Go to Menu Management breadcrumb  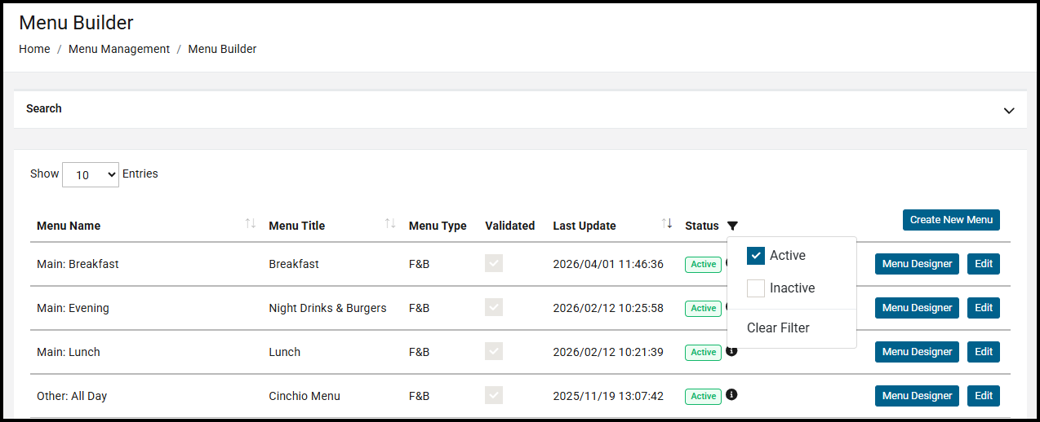tap(119, 49)
